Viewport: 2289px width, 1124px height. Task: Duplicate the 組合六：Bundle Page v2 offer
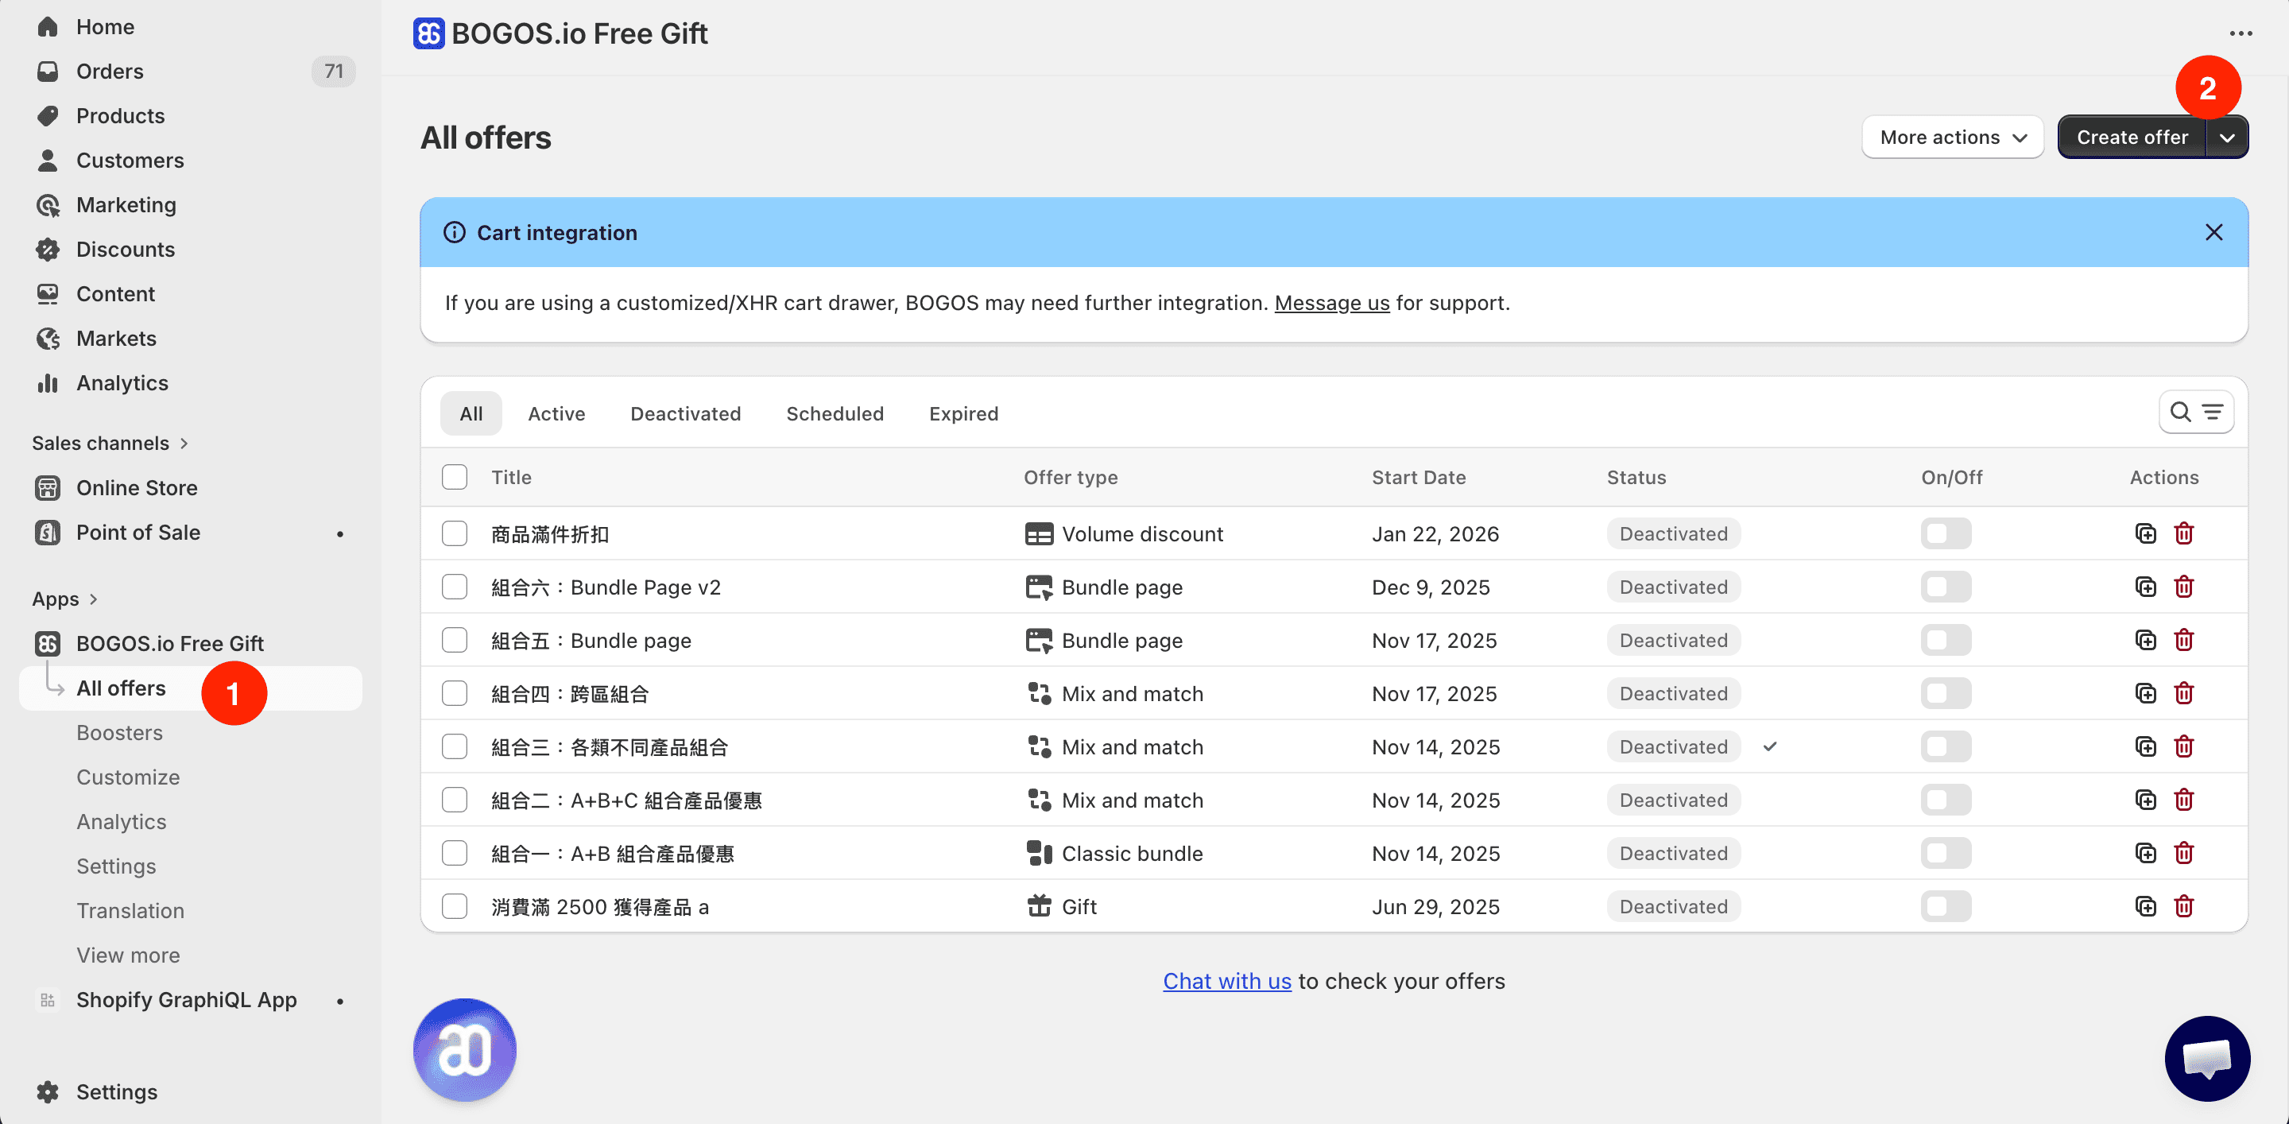[2145, 587]
